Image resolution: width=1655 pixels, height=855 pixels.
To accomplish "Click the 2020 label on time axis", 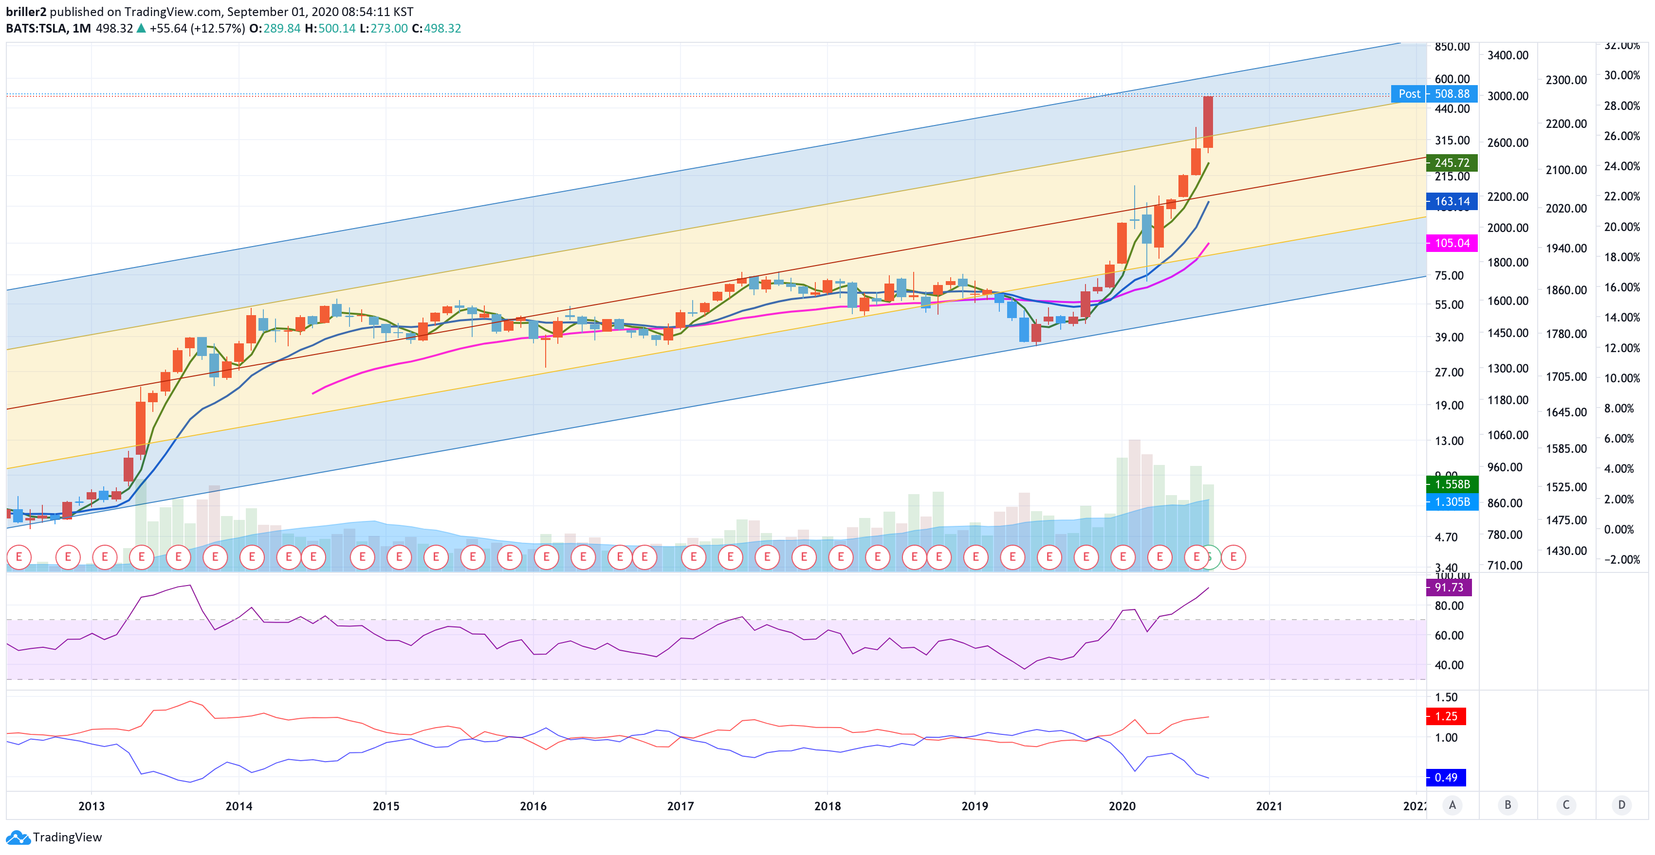I will pyautogui.click(x=1122, y=806).
